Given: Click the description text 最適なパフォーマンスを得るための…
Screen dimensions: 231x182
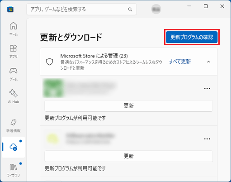Looking at the screenshot, I should [x=111, y=65].
